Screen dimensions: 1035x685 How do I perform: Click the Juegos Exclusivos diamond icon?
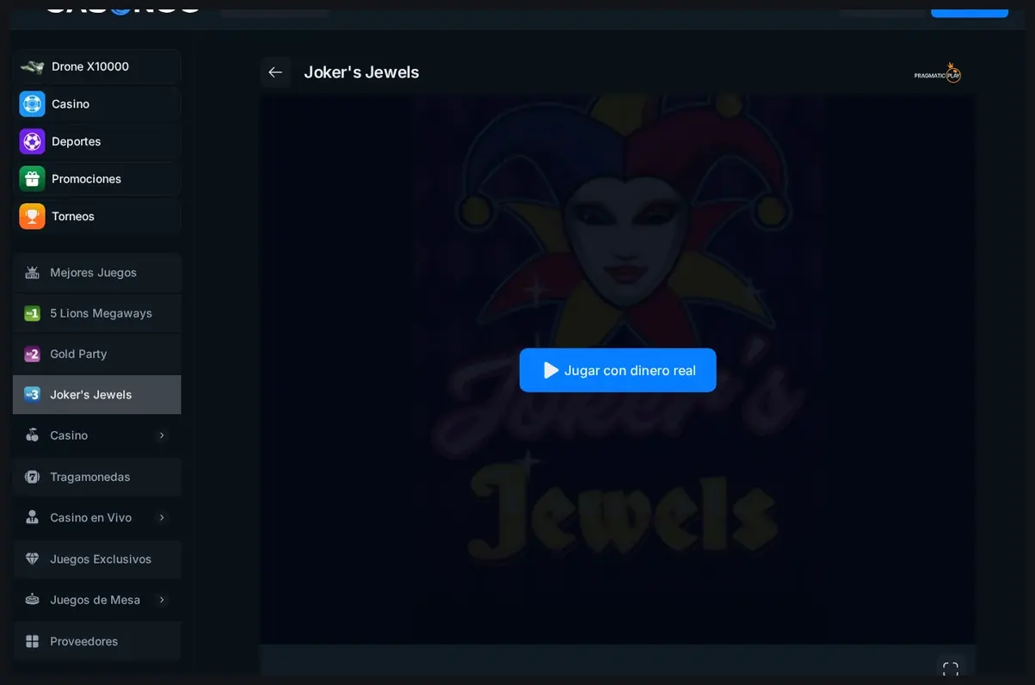point(32,559)
